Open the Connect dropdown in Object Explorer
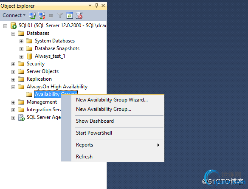The width and height of the screenshot is (248, 189). [x=14, y=15]
